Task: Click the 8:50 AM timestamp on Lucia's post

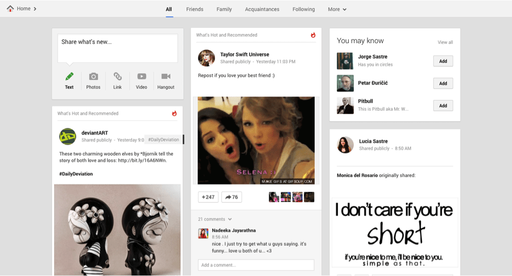Action: tap(403, 148)
